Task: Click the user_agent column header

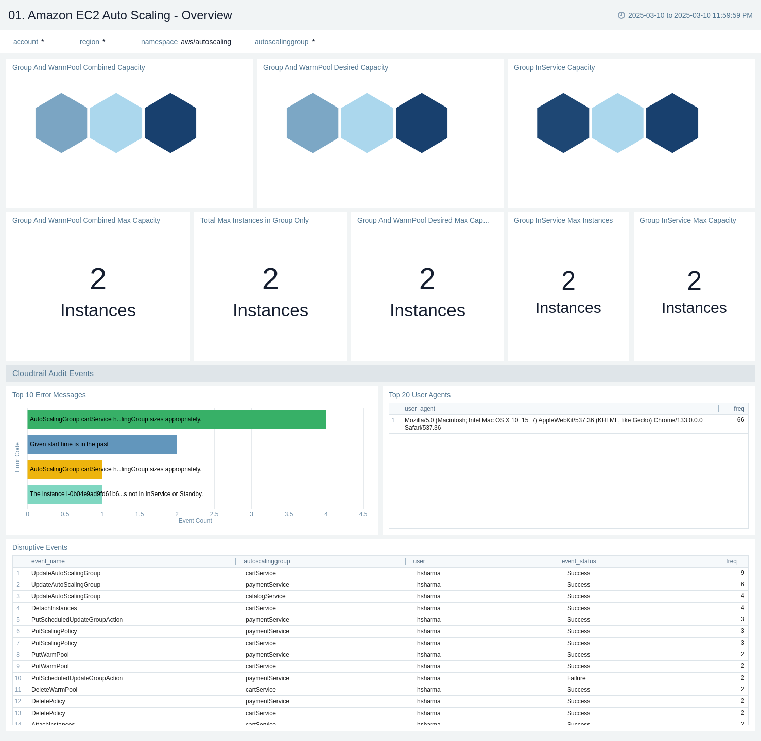Action: [420, 409]
